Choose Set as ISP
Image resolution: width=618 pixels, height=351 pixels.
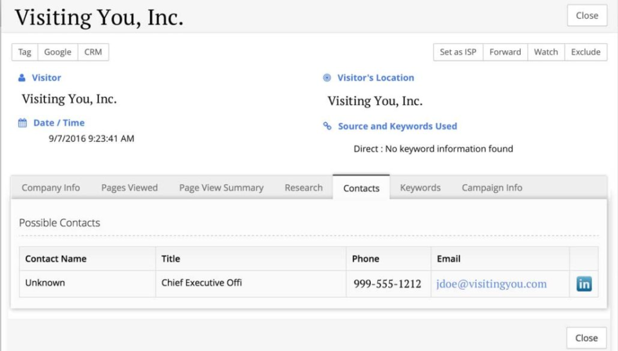tap(458, 52)
